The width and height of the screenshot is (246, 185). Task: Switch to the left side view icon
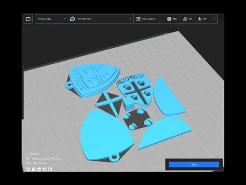45,169
